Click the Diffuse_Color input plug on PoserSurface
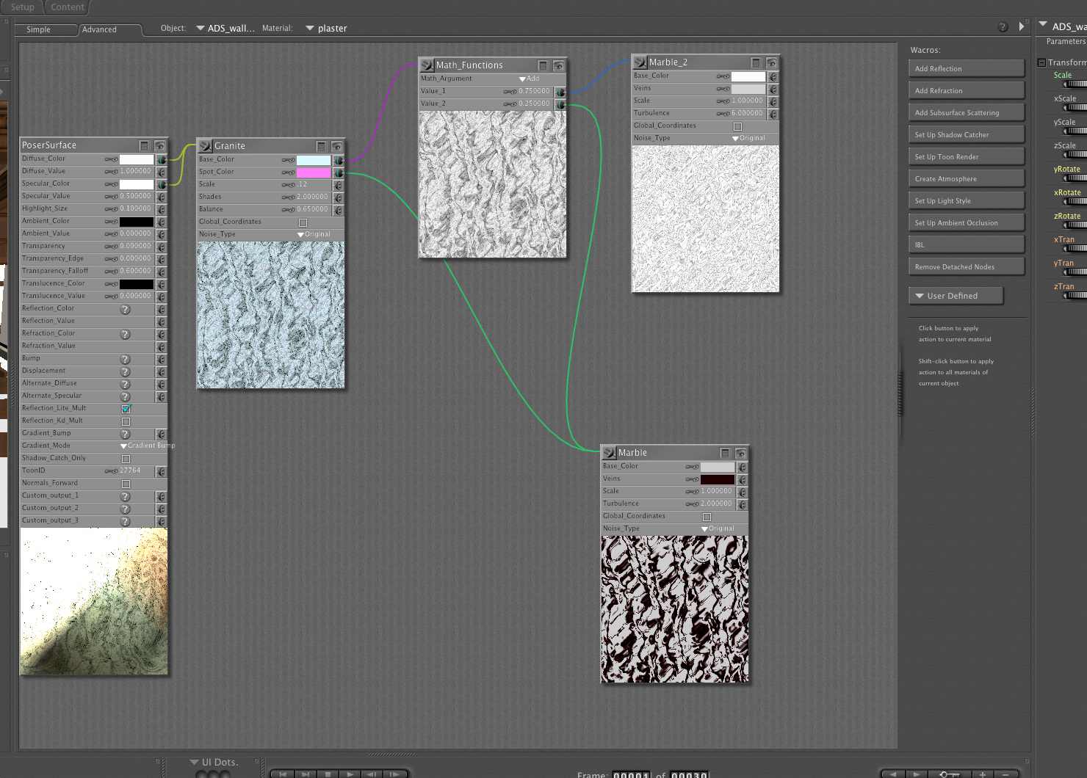The image size is (1087, 778). [162, 159]
